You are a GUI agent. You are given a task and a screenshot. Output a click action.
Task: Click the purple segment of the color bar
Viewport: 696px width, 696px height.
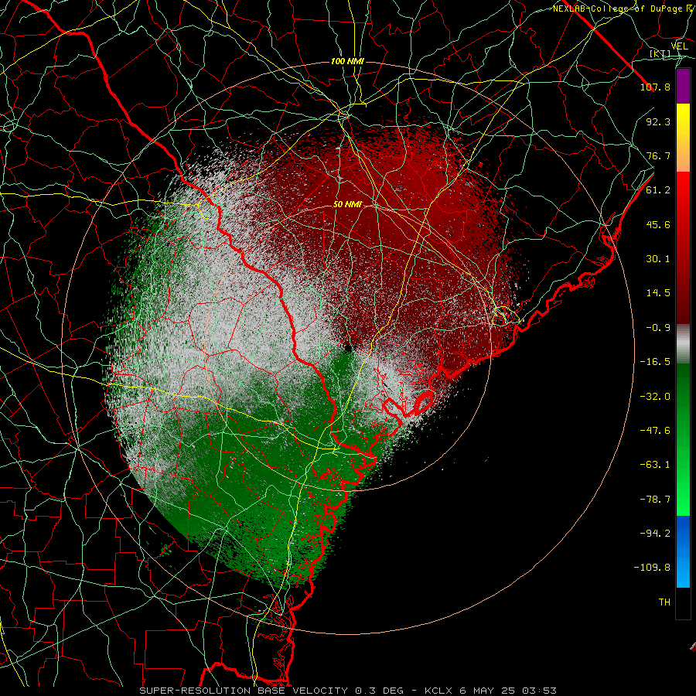coord(683,86)
